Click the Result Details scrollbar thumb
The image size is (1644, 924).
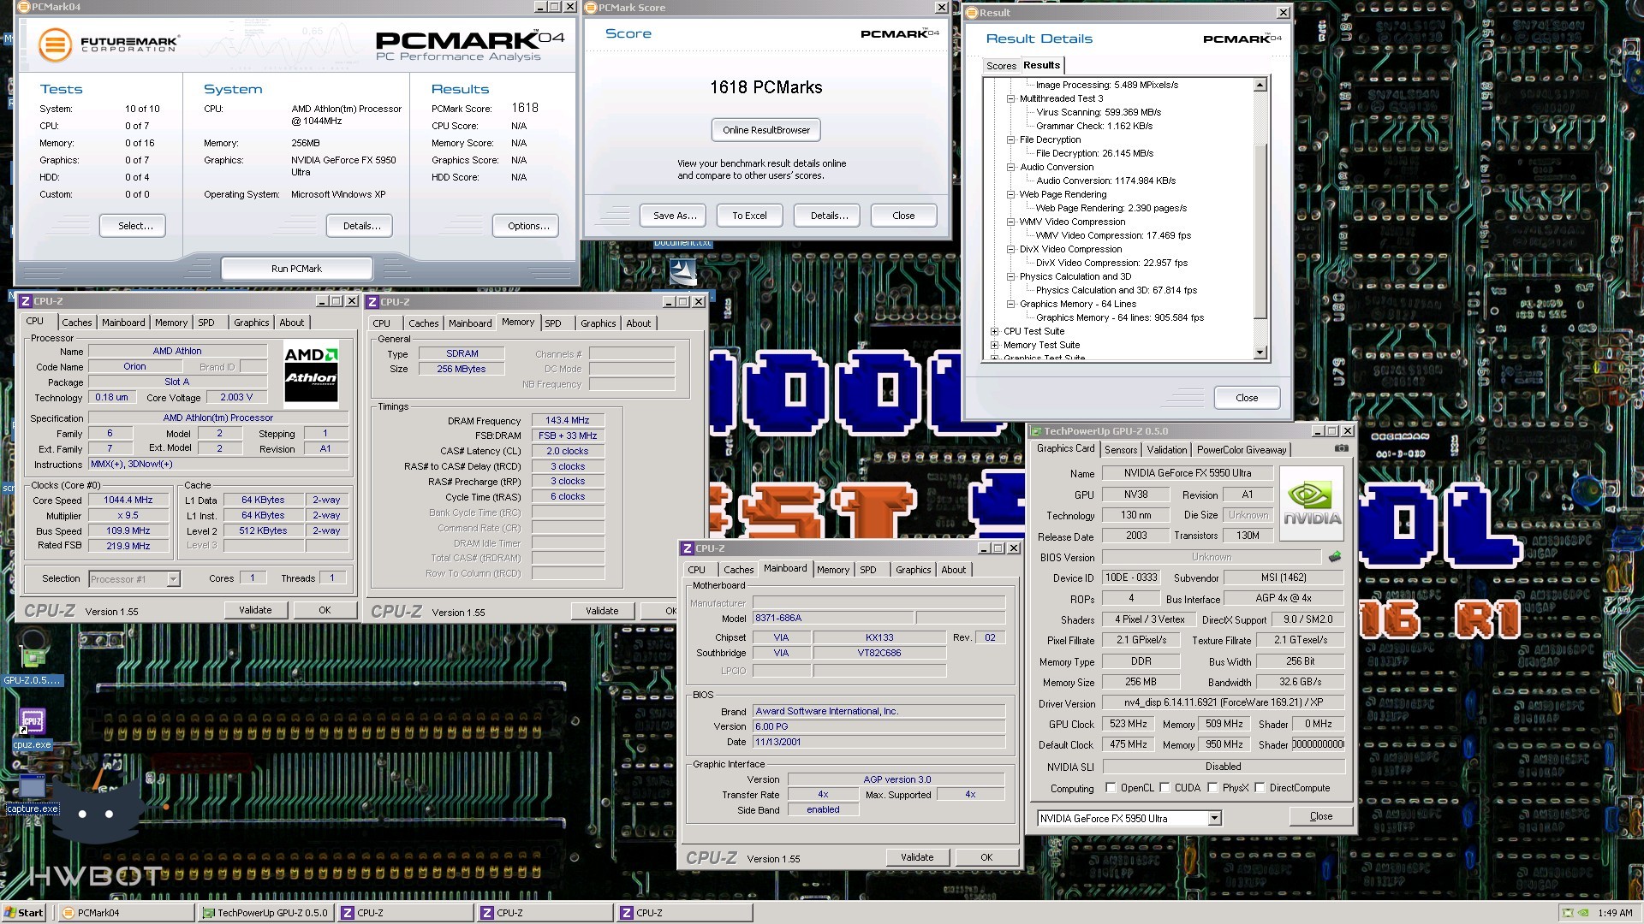point(1260,231)
